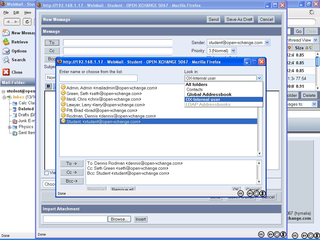
Task: Click smiley icon next to Lawyer, Larry
Action: click(x=63, y=104)
